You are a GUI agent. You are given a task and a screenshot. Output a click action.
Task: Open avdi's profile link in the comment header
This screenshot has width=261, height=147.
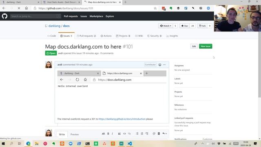[60, 65]
